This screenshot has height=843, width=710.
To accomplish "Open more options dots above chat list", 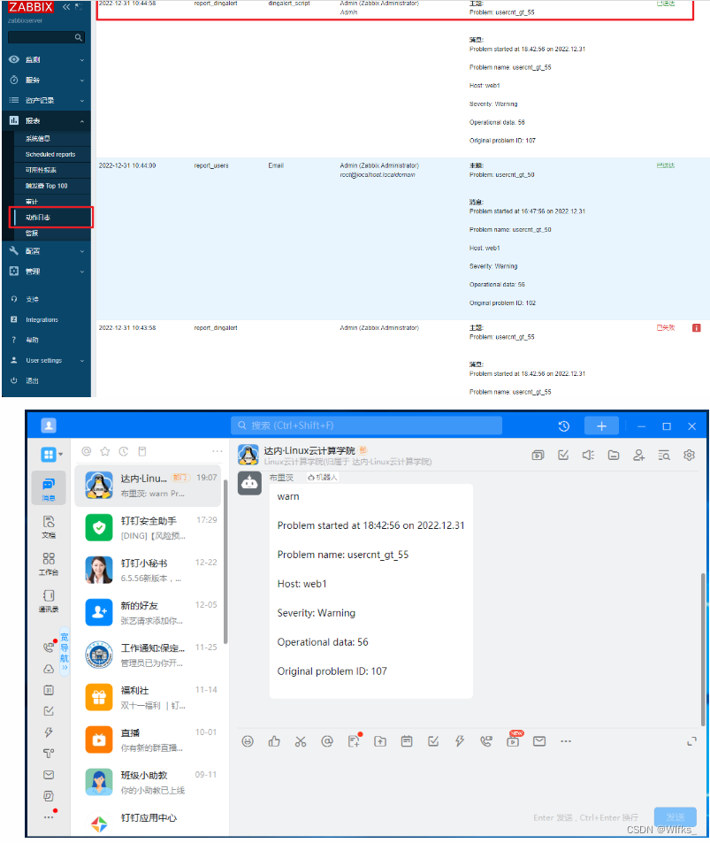I will pos(217,452).
